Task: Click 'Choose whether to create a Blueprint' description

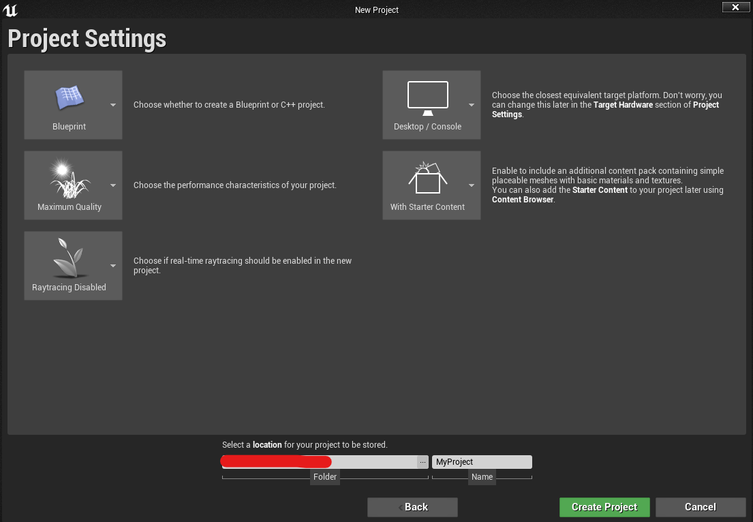Action: [229, 105]
